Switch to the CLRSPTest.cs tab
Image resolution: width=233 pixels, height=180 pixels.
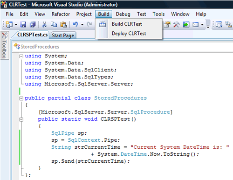tap(32, 35)
